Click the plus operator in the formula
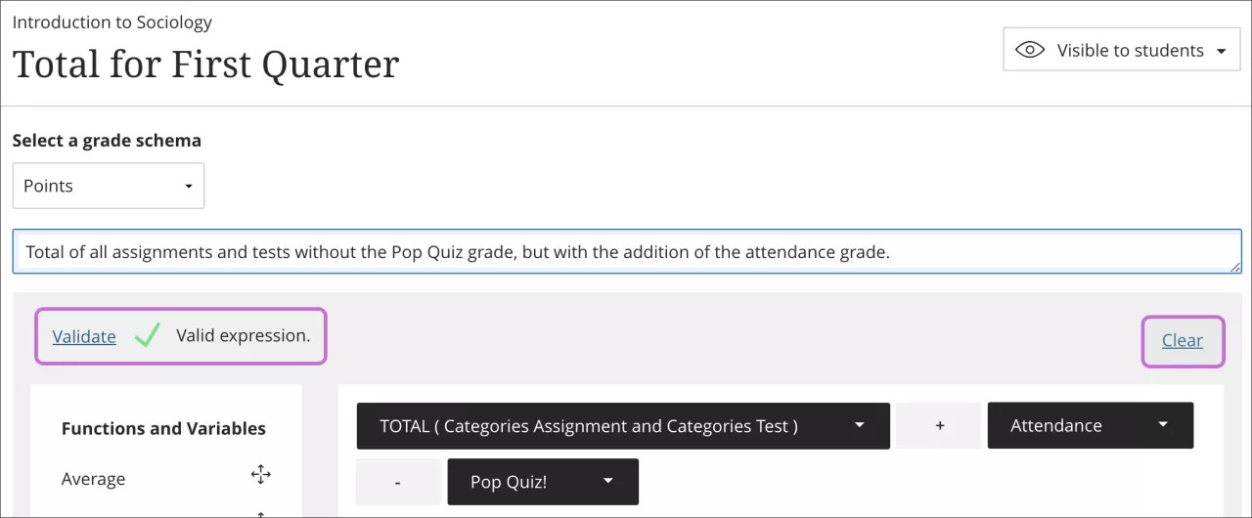This screenshot has height=518, width=1252. [939, 425]
